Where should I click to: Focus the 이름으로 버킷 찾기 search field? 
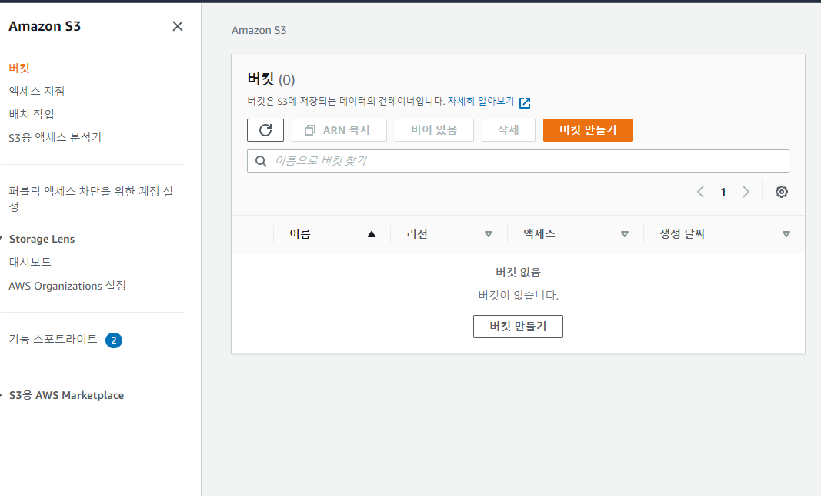518,161
